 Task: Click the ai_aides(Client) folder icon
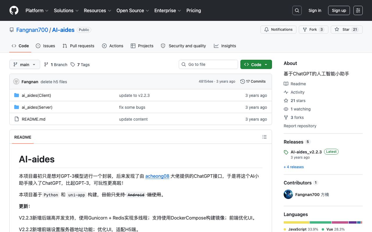click(17, 95)
